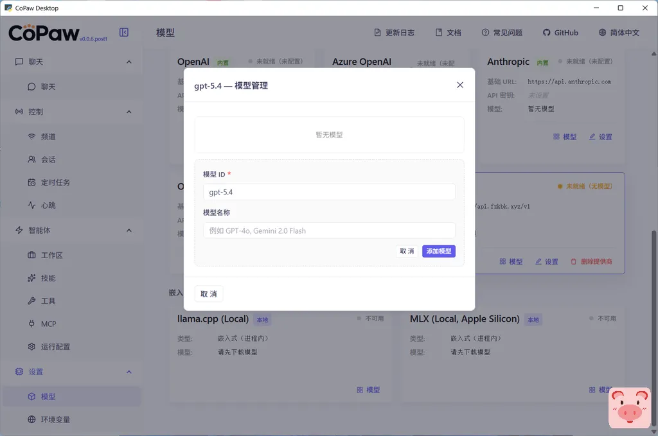Click the 工具 wrench icon
The width and height of the screenshot is (658, 436).
point(31,301)
